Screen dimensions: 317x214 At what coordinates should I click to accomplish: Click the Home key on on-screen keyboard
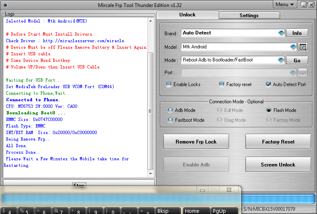click(x=196, y=211)
